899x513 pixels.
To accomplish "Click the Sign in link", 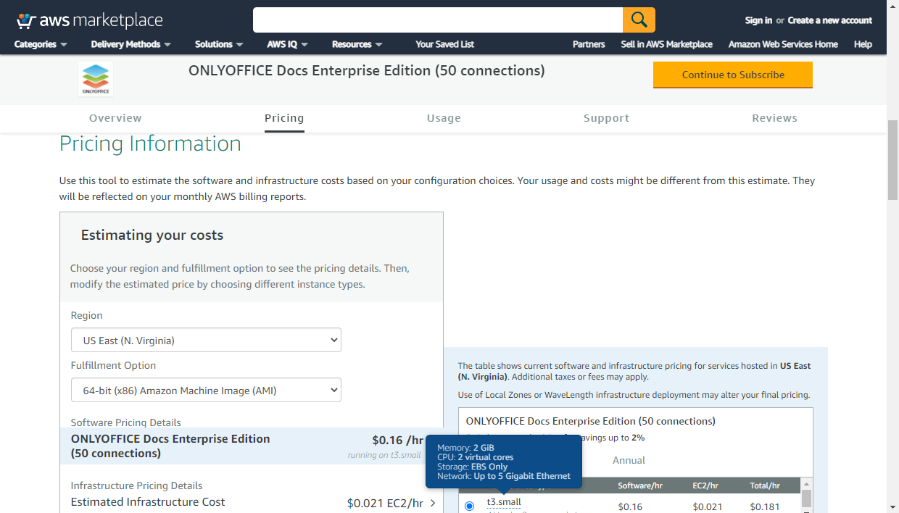I will pyautogui.click(x=758, y=20).
